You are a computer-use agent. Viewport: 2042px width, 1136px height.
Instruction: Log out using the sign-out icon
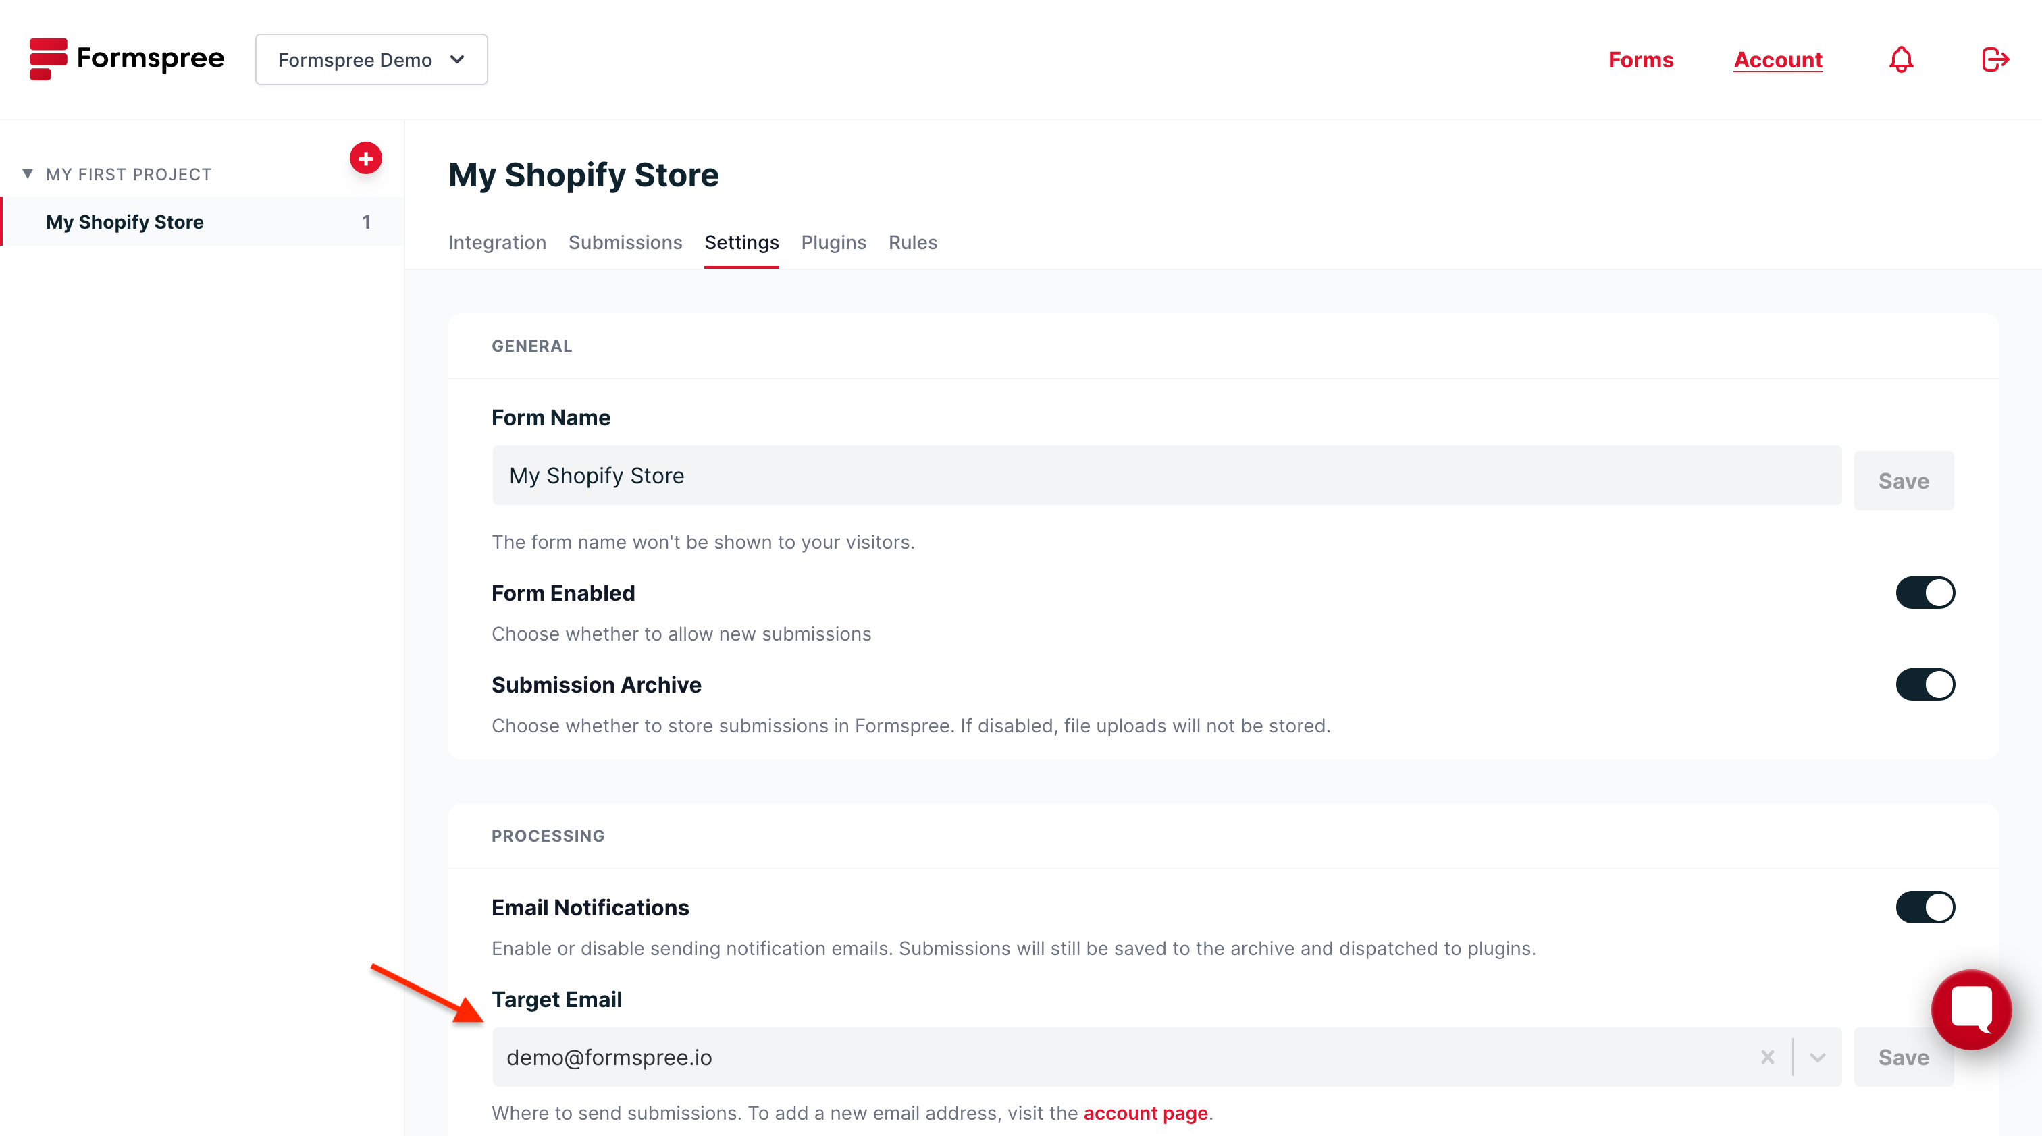coord(1995,59)
